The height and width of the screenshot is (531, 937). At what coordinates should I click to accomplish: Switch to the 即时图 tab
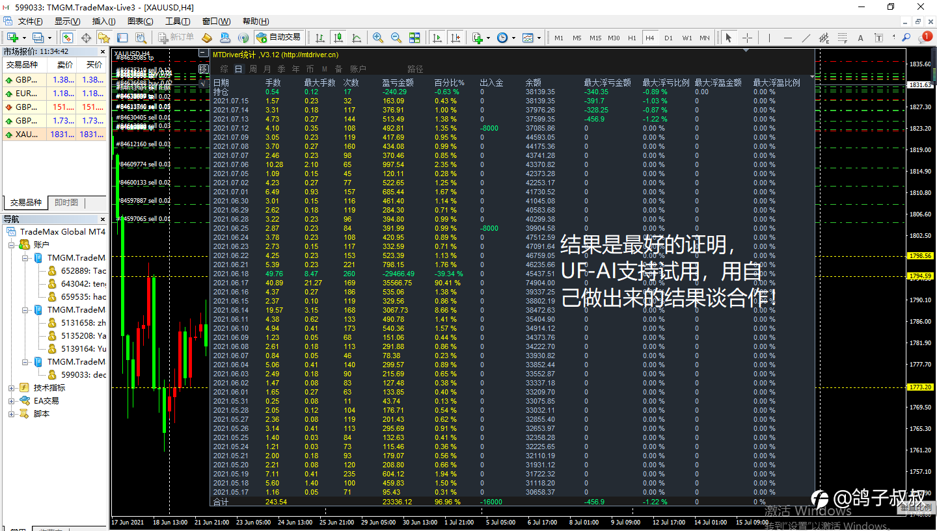[66, 203]
